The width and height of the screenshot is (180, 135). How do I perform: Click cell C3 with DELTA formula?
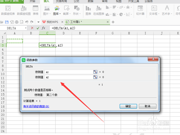pyautogui.click(x=47, y=45)
